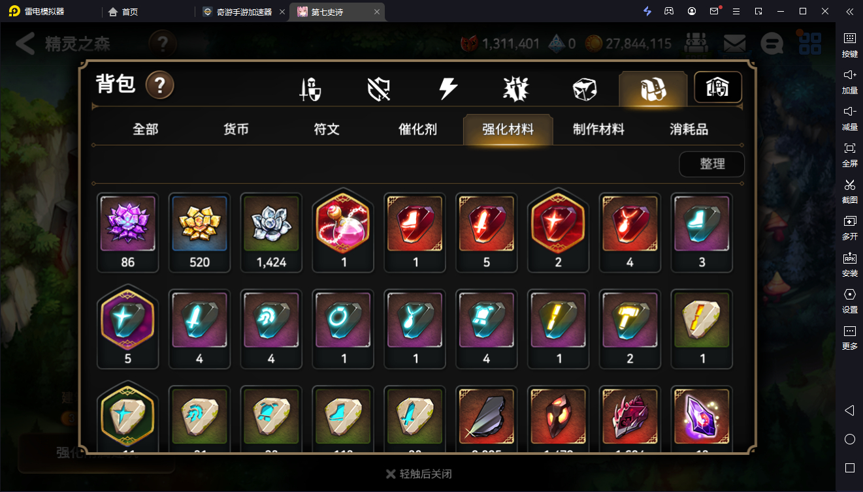Open the emulator hamburger menu in title bar
This screenshot has height=492, width=863.
coord(736,11)
